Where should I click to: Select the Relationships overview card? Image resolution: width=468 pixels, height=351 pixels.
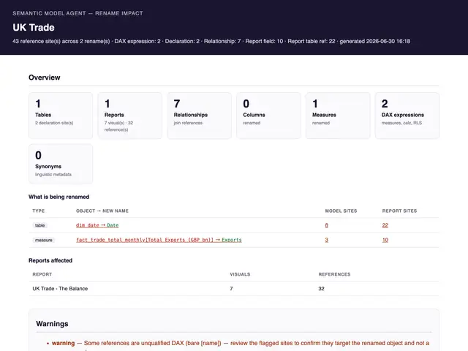199,116
